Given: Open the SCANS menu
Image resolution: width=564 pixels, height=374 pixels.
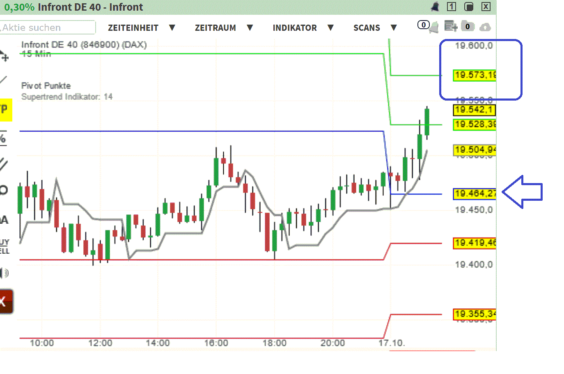Looking at the screenshot, I should [367, 28].
